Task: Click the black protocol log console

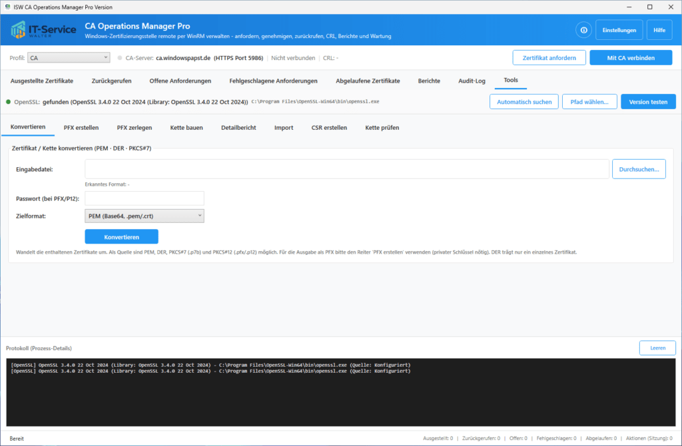Action: [340, 393]
